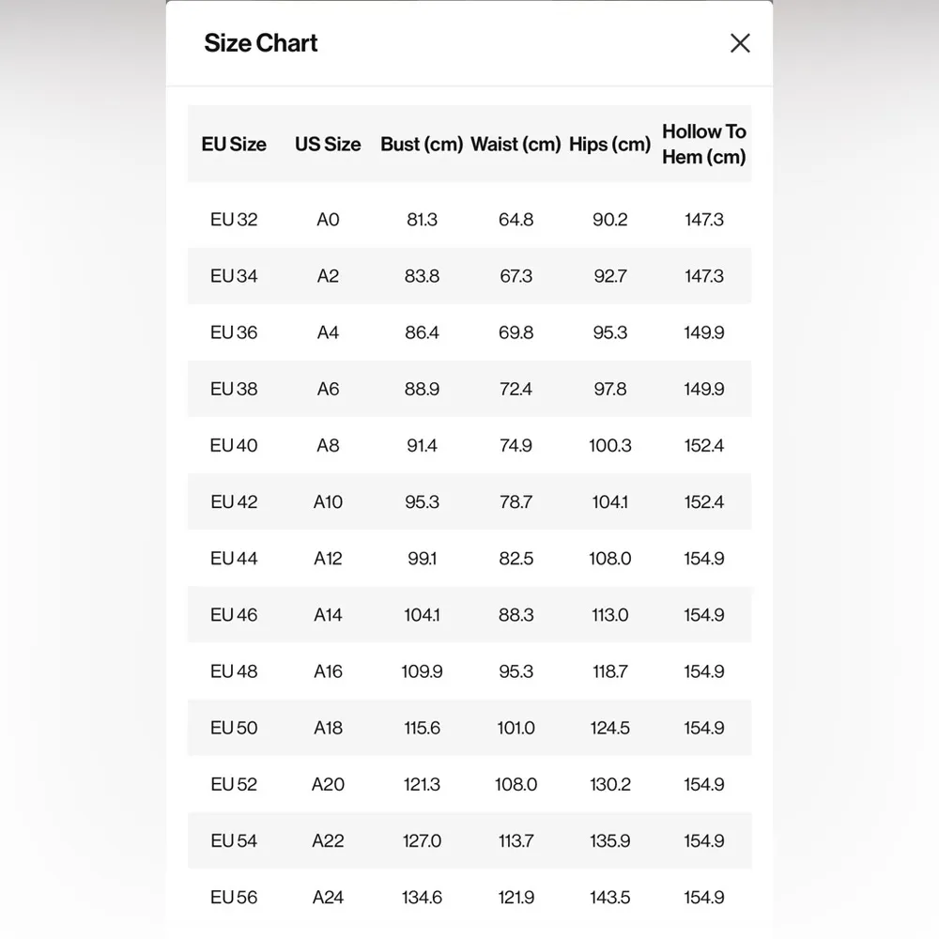Image resolution: width=939 pixels, height=939 pixels.
Task: Select the A22 US size cell
Action: coord(328,840)
